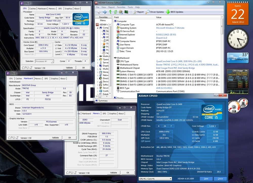The height and width of the screenshot is (183, 253).
Task: Expand the Storage node in AIDA64 tree
Action: (97, 72)
